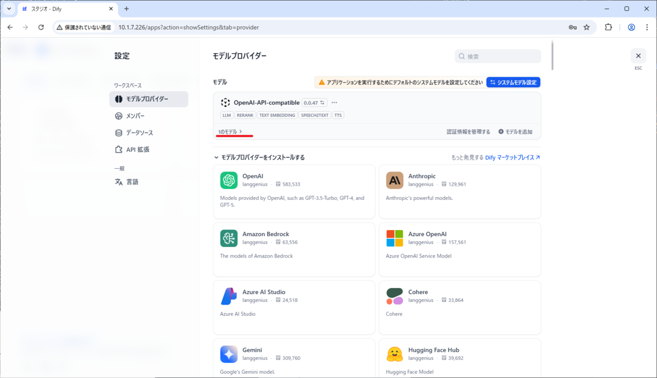The image size is (657, 378).
Task: Click the RERANK tag
Action: click(x=245, y=116)
